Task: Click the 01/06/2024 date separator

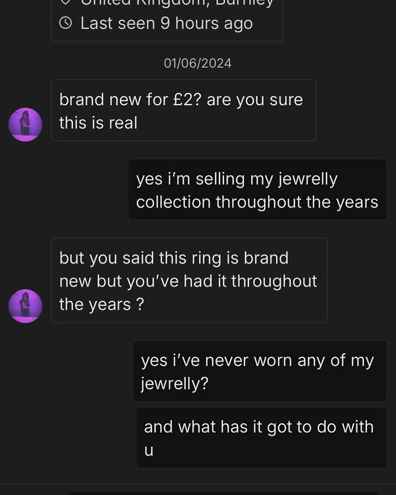Action: coord(197,63)
